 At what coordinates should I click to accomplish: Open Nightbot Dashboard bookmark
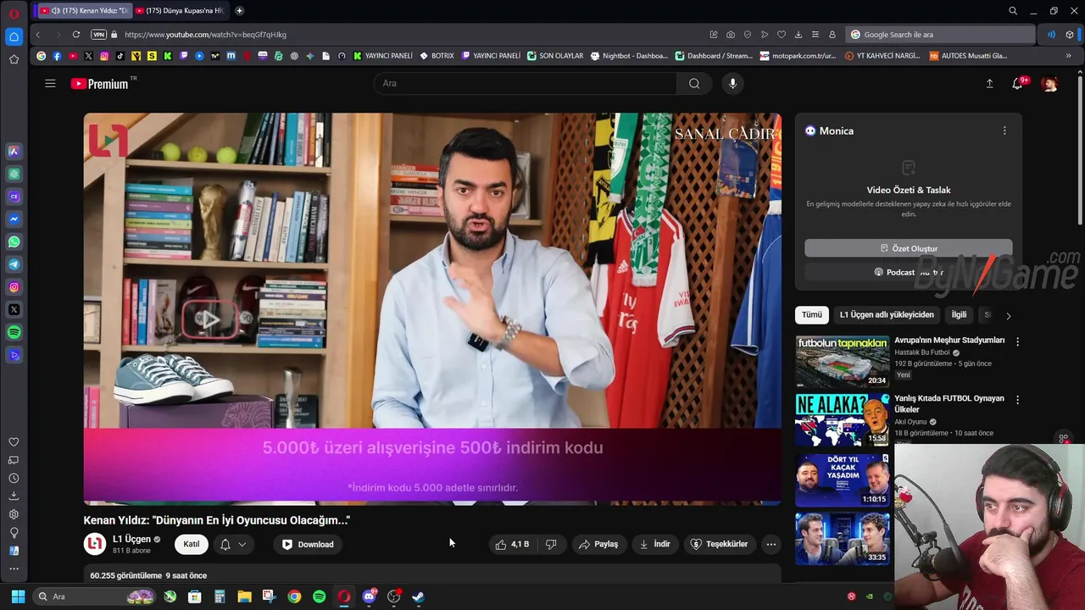(629, 56)
